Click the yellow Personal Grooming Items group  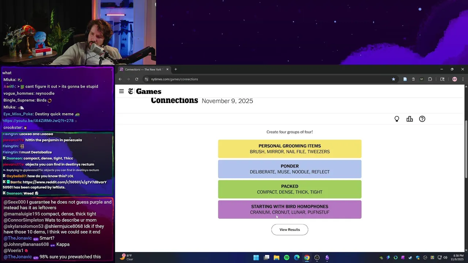click(x=290, y=149)
